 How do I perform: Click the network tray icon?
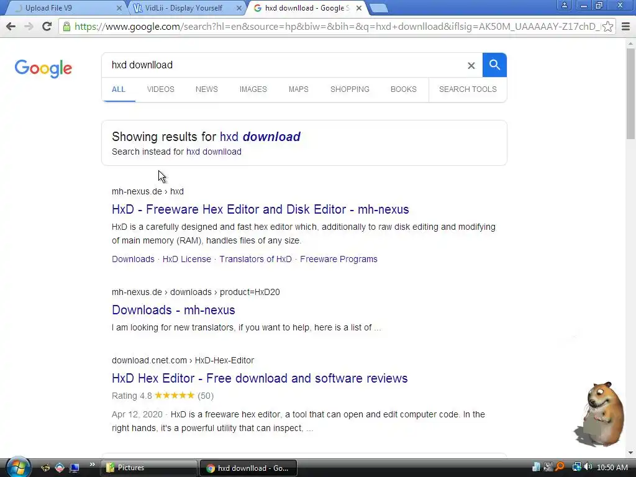coord(576,467)
